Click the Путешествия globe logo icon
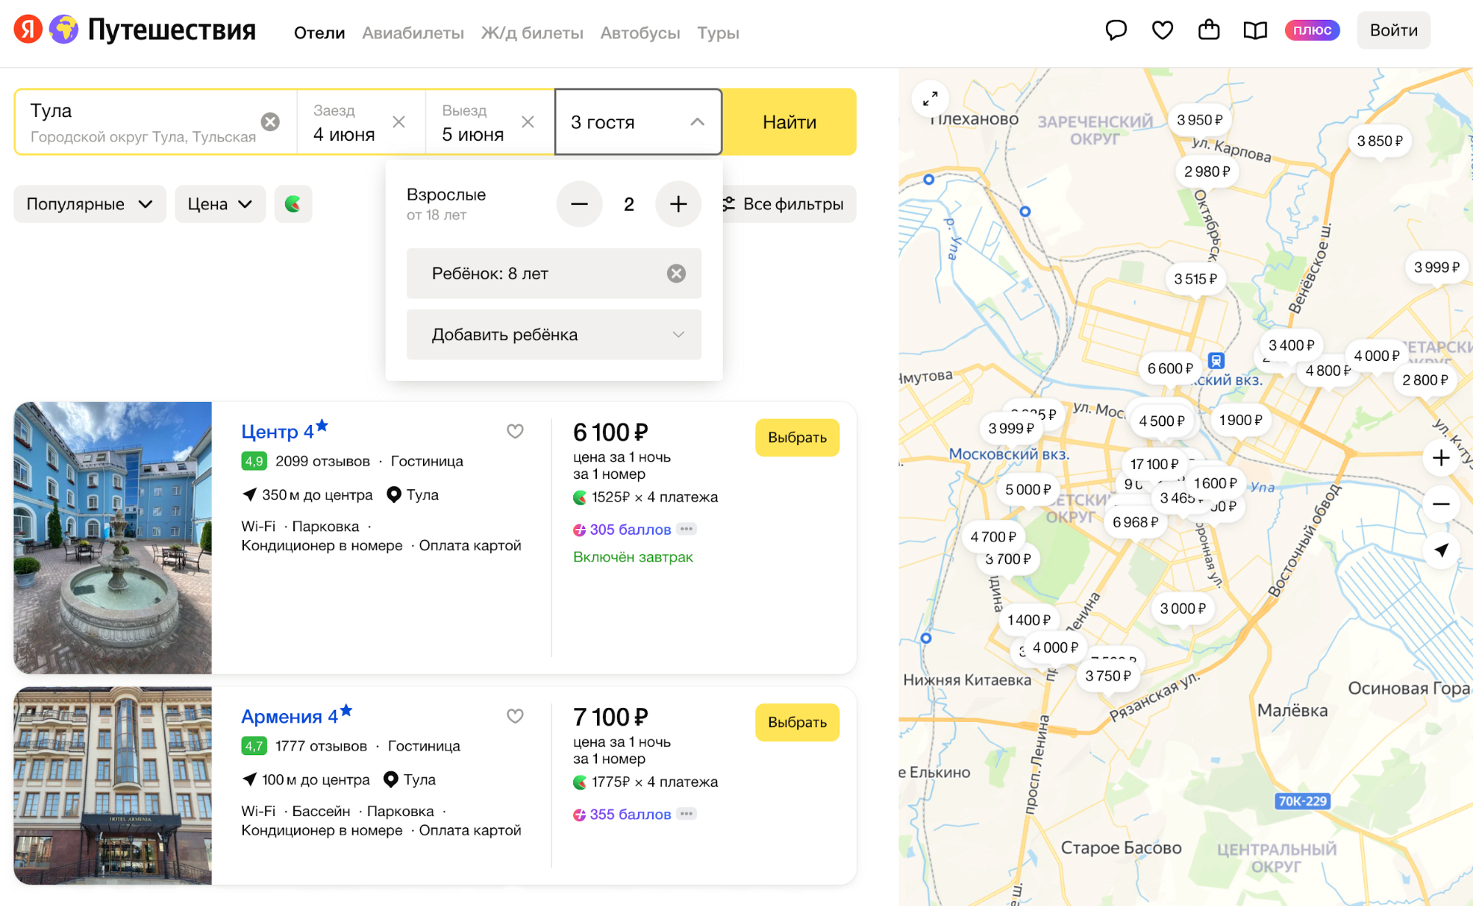Image resolution: width=1473 pixels, height=906 pixels. (64, 30)
